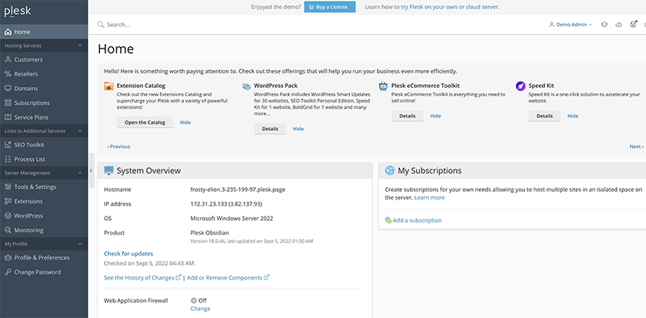646x318 pixels.
Task: Follow the try Plesk on your own link
Action: click(x=450, y=7)
